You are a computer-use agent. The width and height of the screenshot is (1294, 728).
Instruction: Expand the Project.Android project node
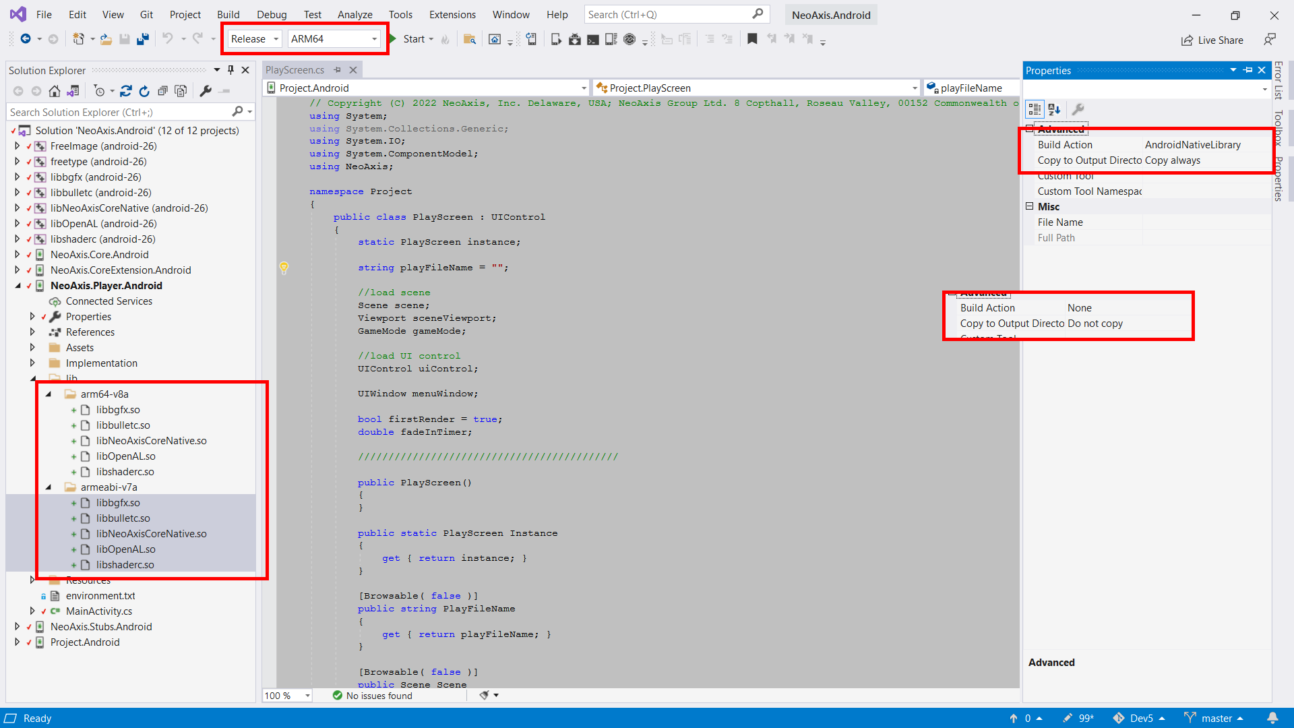[x=17, y=642]
